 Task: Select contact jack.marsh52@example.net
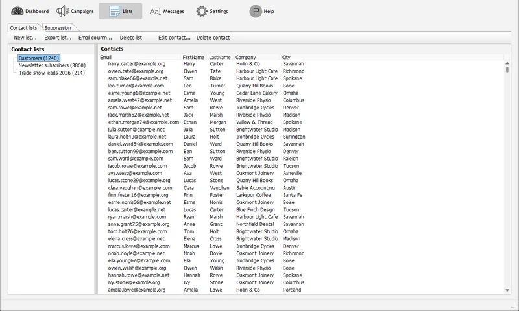point(138,115)
